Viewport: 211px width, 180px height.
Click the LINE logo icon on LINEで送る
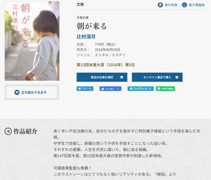pos(159,89)
